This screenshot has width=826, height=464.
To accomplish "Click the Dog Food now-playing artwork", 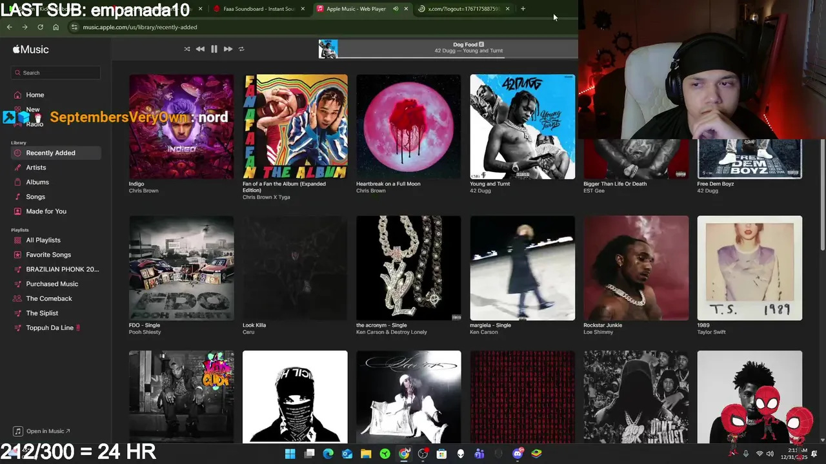I will point(328,49).
